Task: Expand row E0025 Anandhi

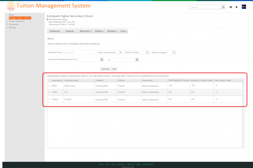Action: click(50, 99)
